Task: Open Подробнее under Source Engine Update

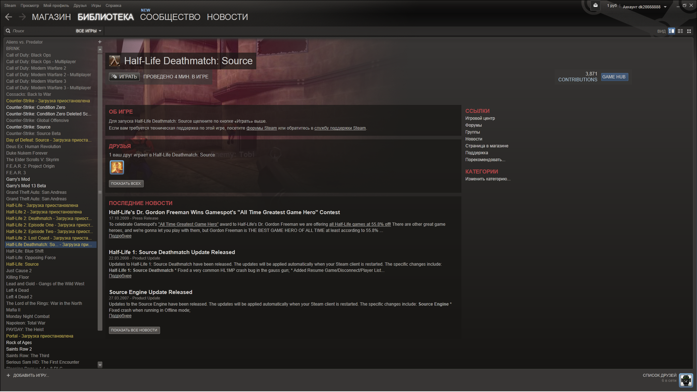Action: pos(120,316)
